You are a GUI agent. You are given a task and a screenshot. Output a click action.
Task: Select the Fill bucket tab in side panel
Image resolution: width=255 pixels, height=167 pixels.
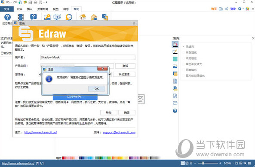pos(175,44)
